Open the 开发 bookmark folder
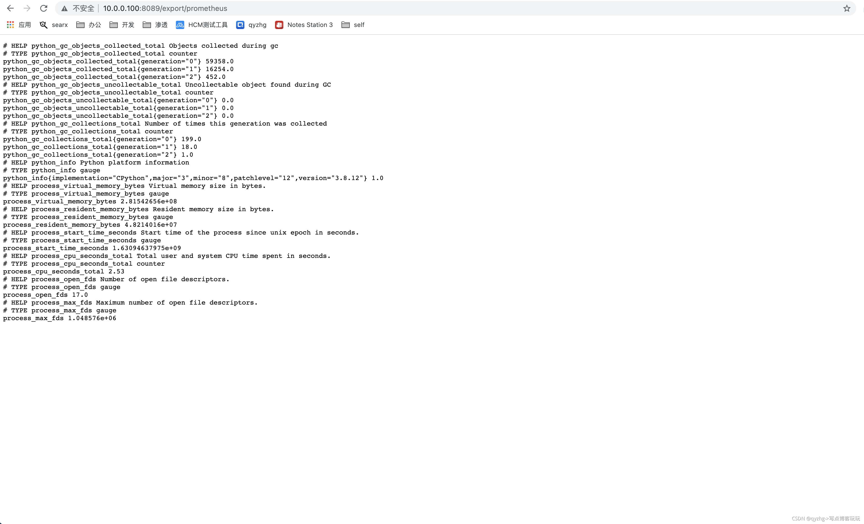The height and width of the screenshot is (524, 864). click(x=122, y=25)
